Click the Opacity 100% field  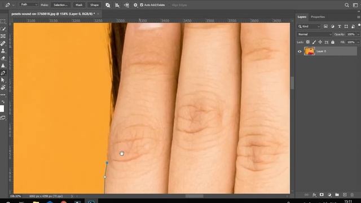pos(351,34)
